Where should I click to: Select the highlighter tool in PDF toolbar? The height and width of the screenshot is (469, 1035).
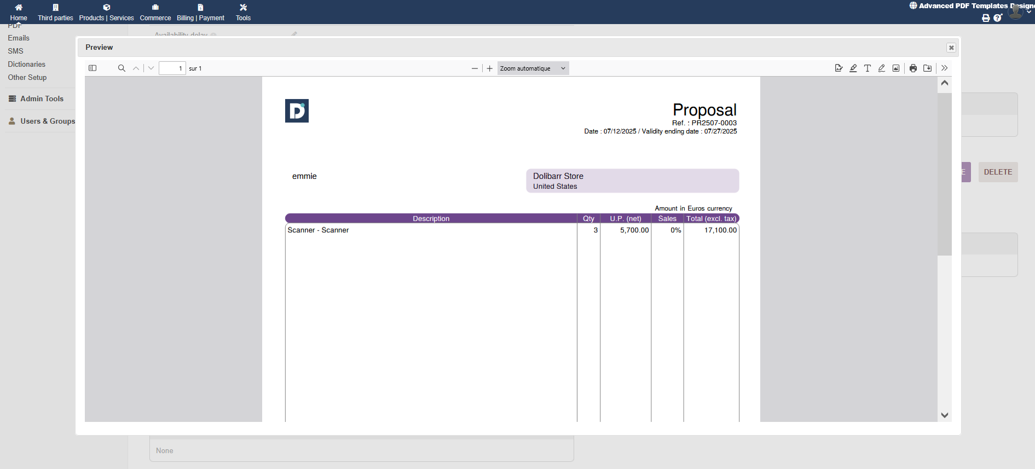[853, 68]
